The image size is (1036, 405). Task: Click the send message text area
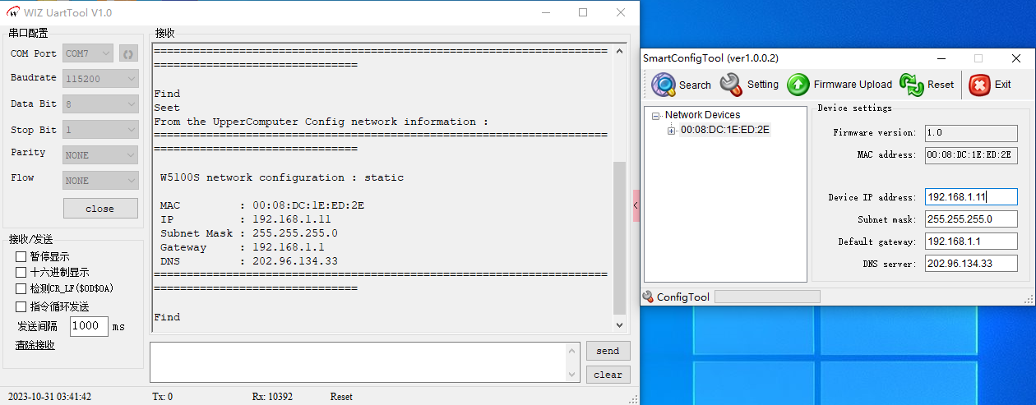tap(359, 362)
